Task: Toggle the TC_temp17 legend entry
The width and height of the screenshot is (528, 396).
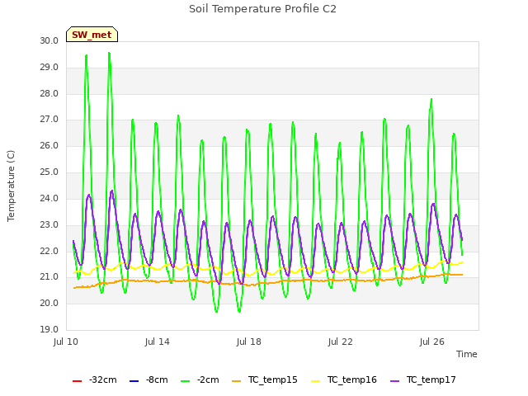Action: pyautogui.click(x=423, y=380)
